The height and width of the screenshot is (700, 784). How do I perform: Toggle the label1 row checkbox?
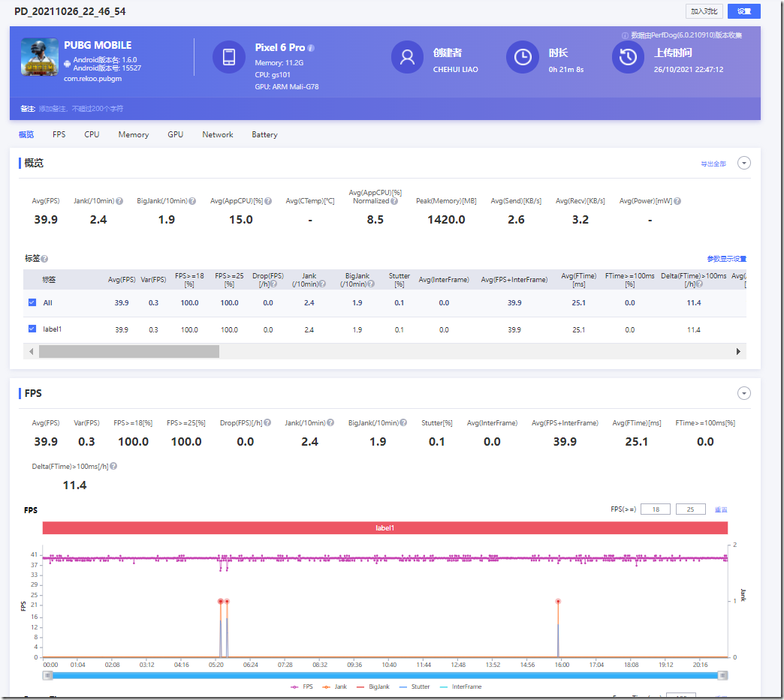(x=32, y=329)
